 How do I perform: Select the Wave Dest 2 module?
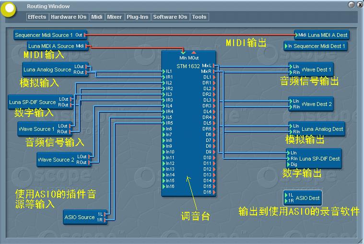click(x=311, y=104)
